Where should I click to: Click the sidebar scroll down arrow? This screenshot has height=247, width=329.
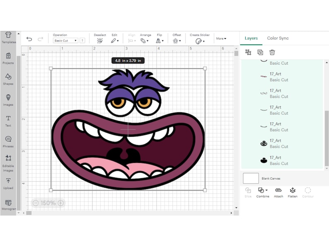[19, 213]
